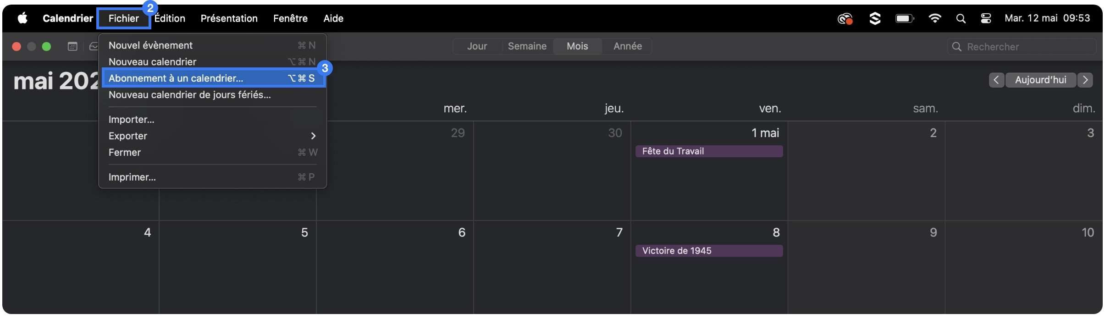Choose Fermer from the Fichier menu
This screenshot has width=1105, height=320.
point(213,152)
